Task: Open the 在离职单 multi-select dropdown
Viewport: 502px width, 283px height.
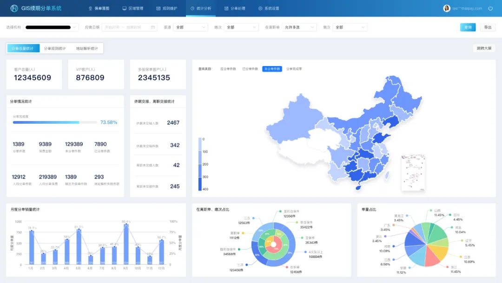Action: 300,27
